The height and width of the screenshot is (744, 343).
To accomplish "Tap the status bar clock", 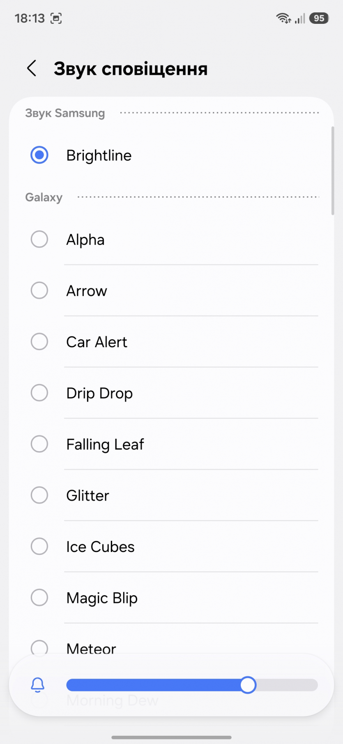I will pos(30,18).
